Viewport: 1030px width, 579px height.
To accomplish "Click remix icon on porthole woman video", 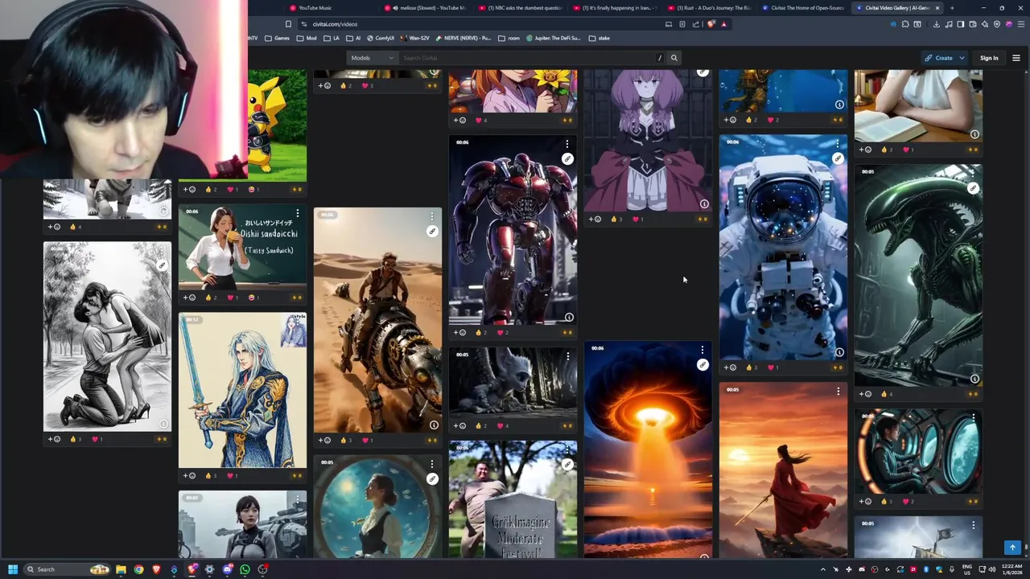I will 432,479.
